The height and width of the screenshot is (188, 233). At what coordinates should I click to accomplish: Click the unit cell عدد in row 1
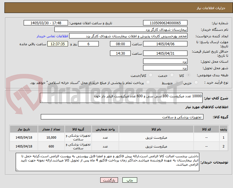(x=105, y=137)
